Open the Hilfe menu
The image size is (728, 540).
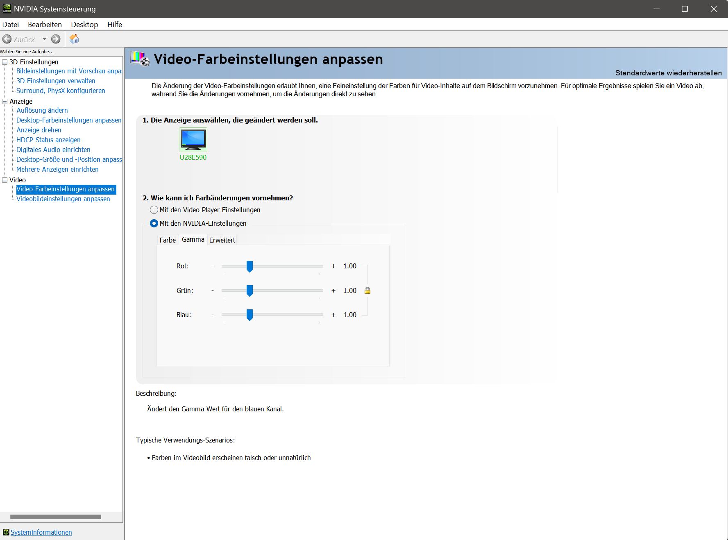coord(115,25)
